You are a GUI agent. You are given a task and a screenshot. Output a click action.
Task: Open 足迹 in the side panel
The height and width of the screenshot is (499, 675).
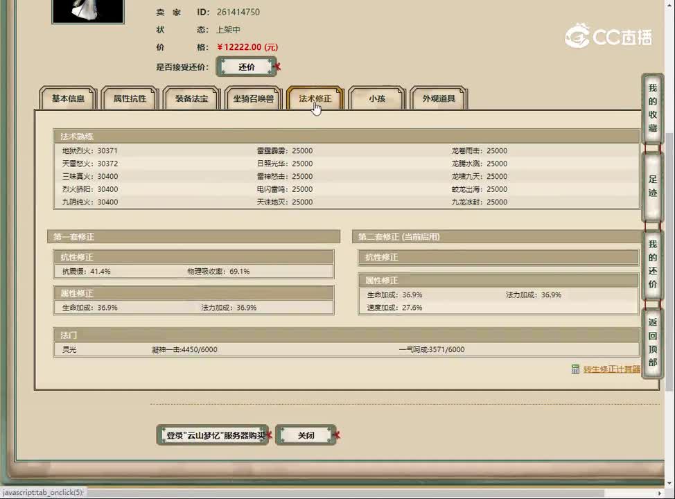[x=653, y=186]
